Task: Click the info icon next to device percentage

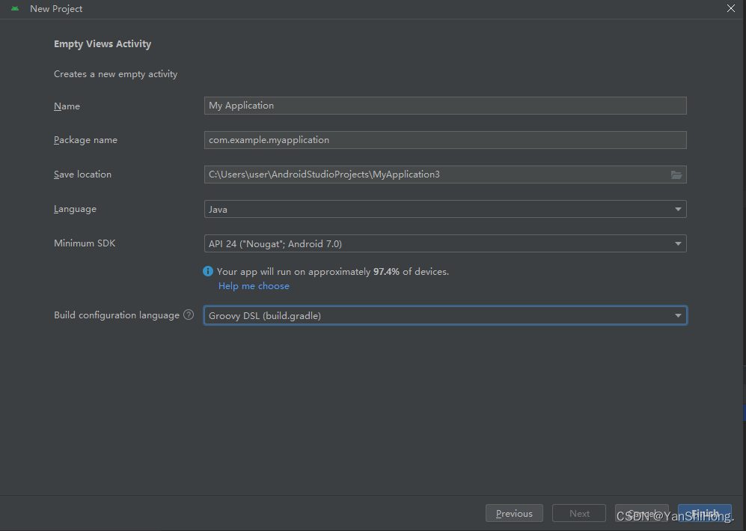Action: pos(208,271)
